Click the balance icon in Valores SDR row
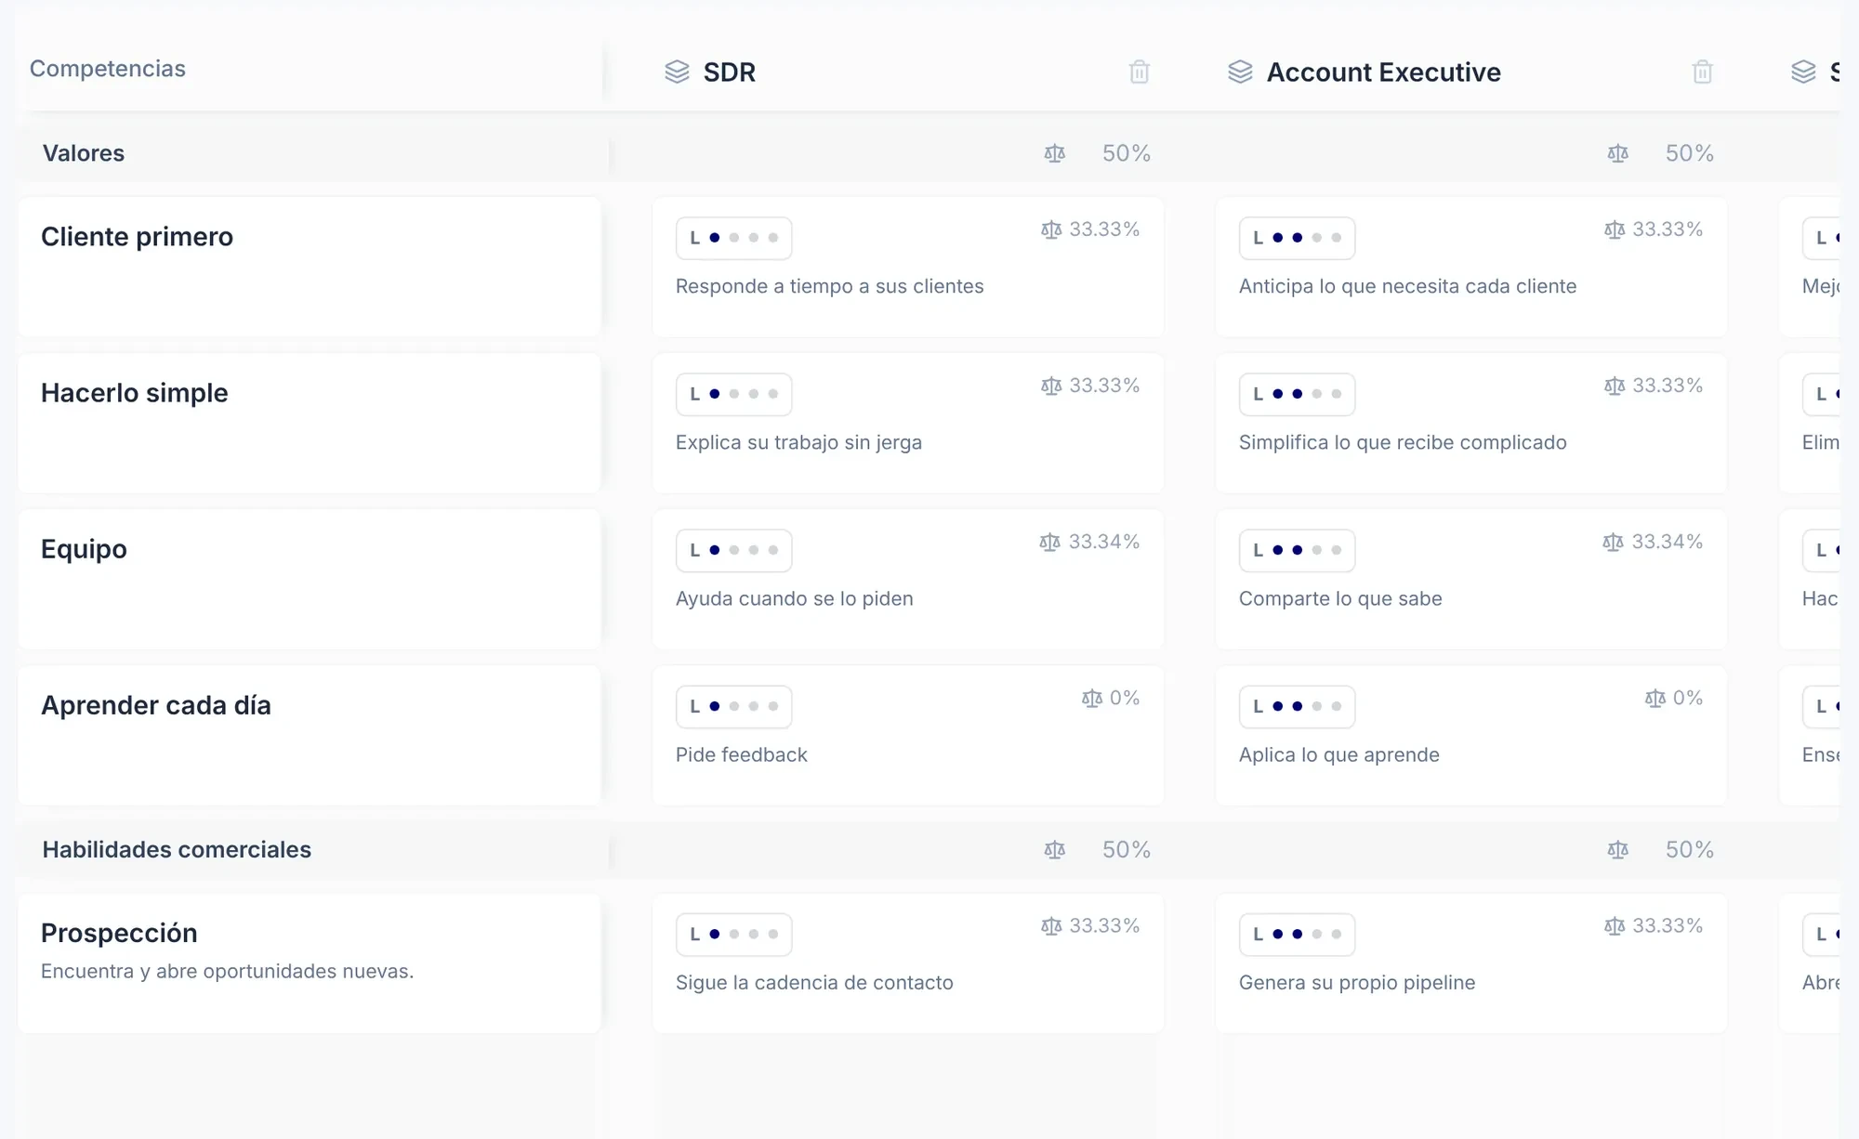Image resolution: width=1859 pixels, height=1139 pixels. [x=1054, y=153]
